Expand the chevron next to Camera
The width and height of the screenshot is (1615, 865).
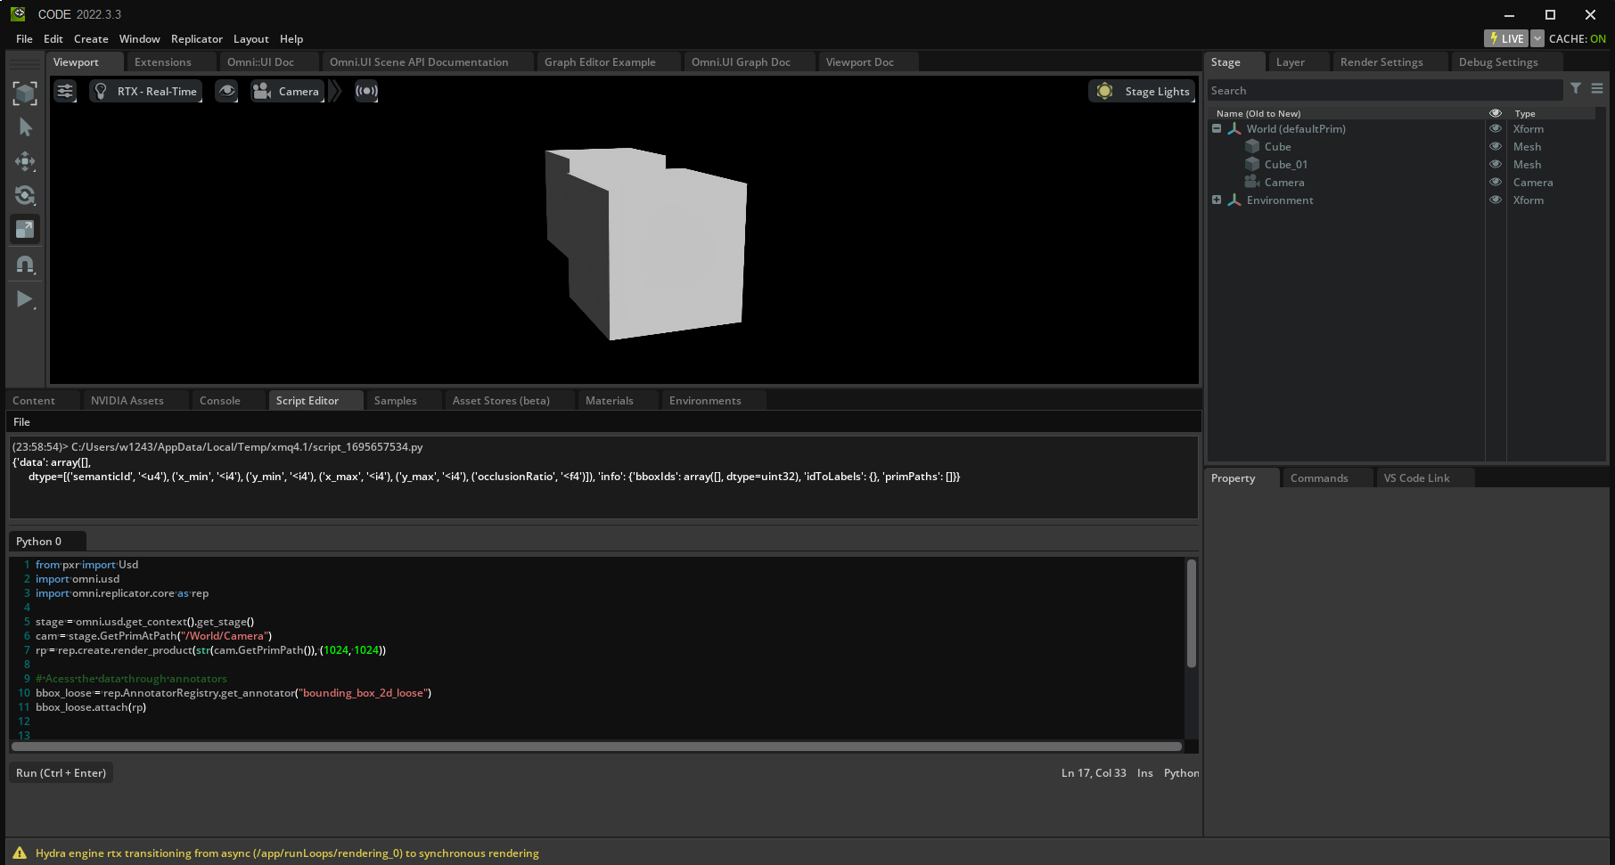(335, 91)
